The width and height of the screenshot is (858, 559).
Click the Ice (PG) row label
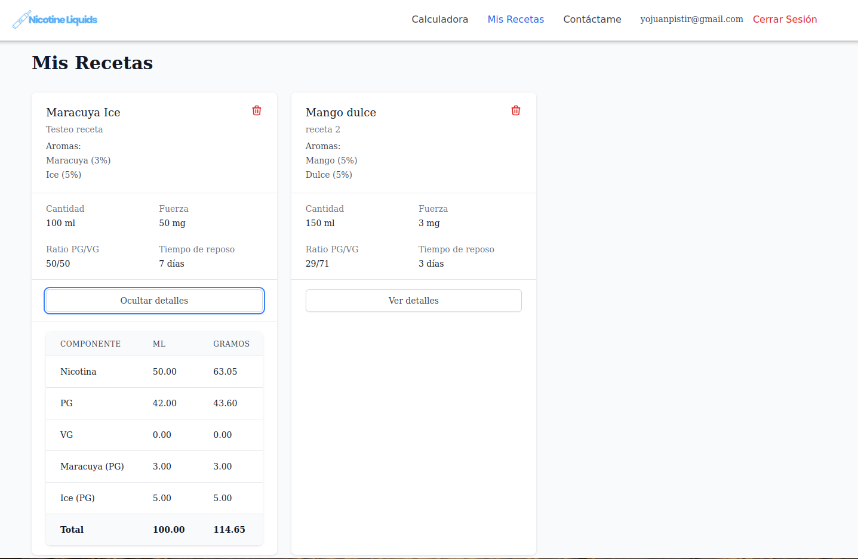click(x=78, y=498)
